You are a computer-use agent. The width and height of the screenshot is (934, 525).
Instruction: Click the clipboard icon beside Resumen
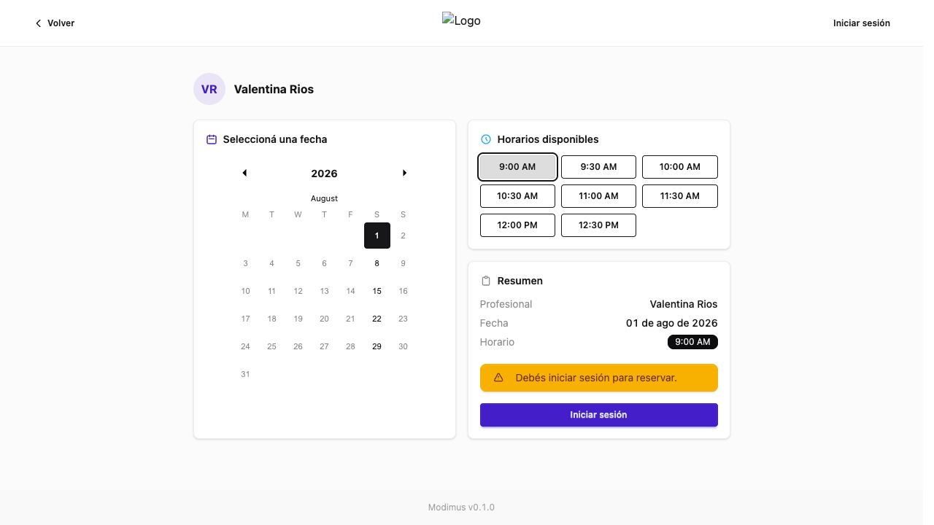(486, 281)
